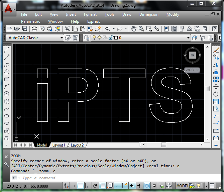Open the Express menu
This screenshot has width=224, height=192.
click(94, 21)
